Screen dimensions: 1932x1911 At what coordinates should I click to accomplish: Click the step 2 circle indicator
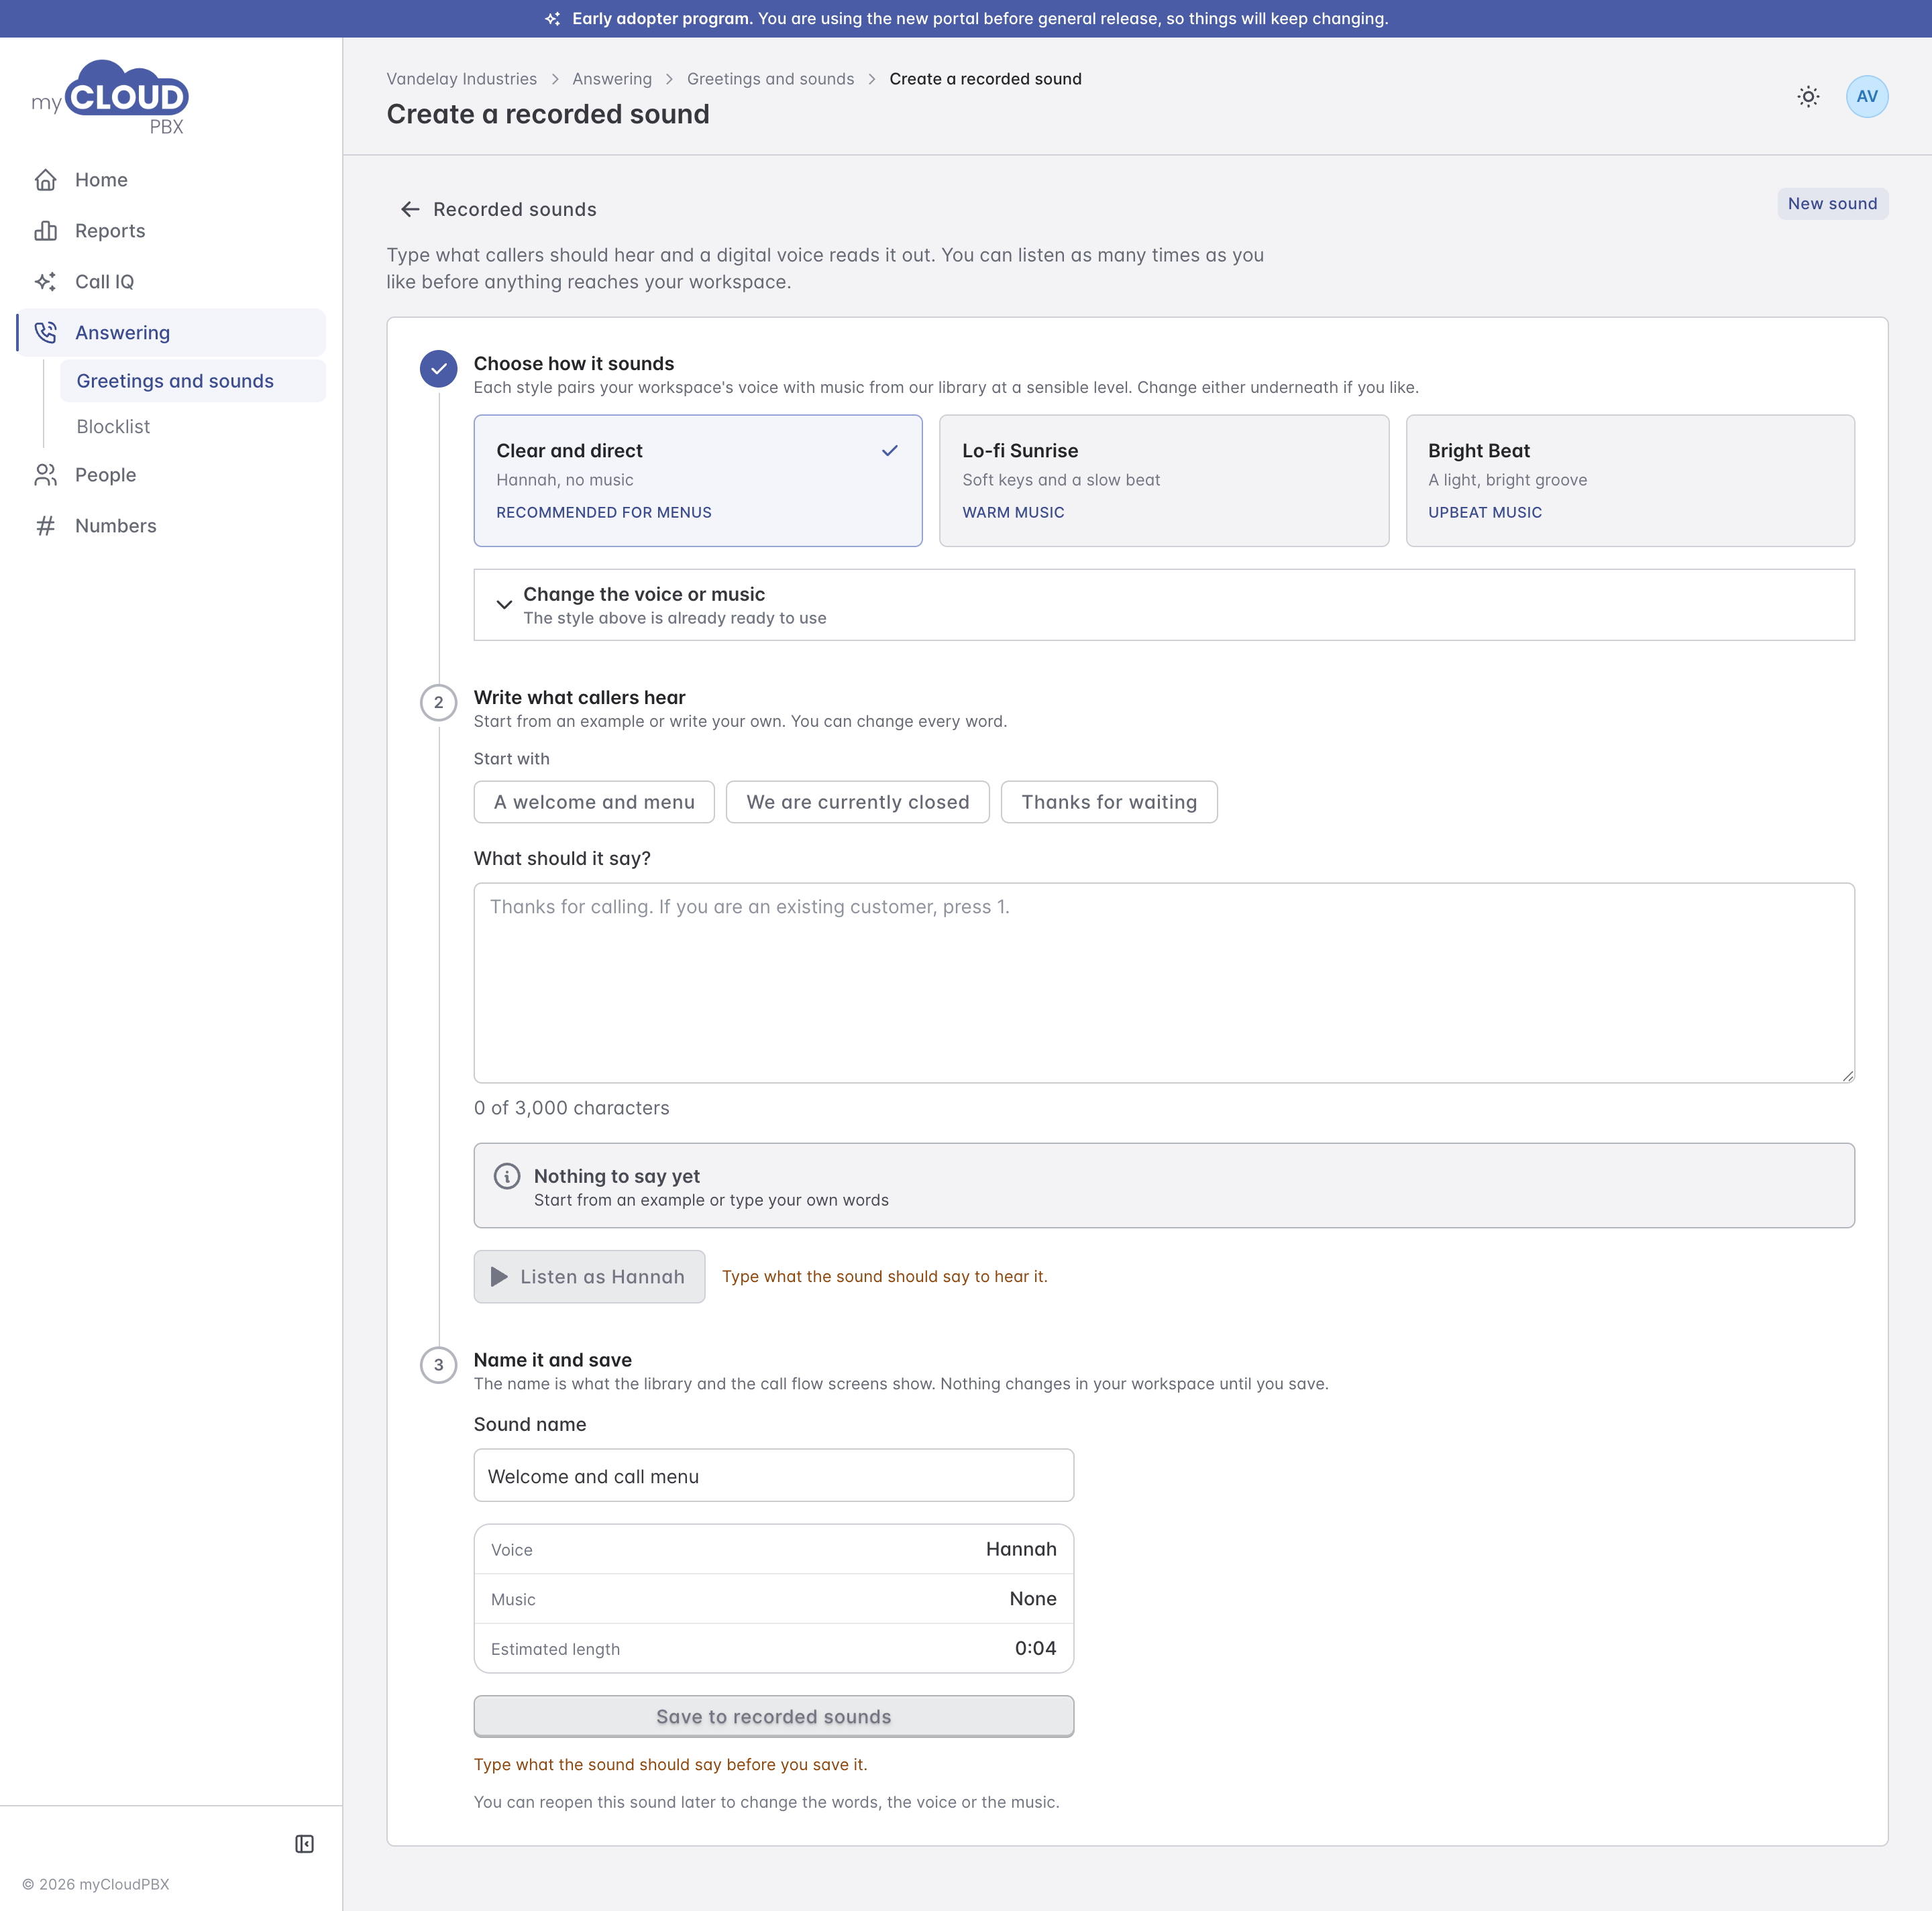pos(439,703)
